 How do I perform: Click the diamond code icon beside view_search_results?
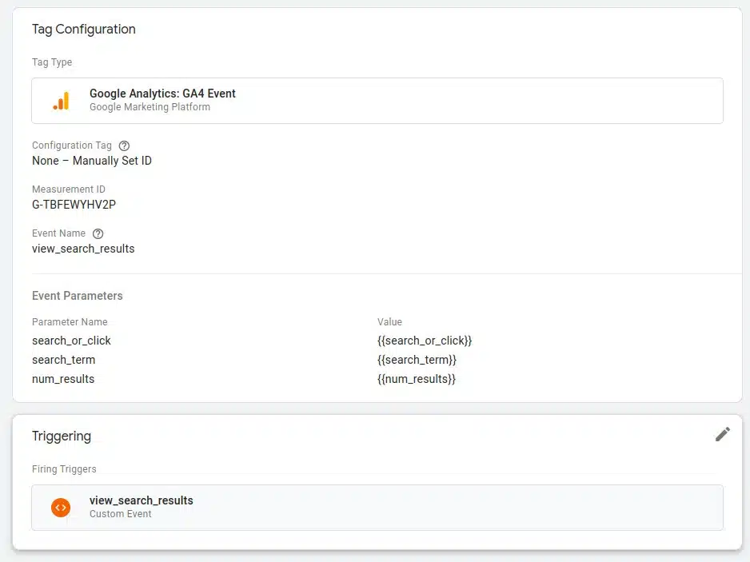[61, 507]
